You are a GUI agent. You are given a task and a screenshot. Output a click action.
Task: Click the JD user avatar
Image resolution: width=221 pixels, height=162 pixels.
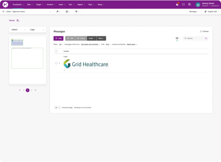198,5
